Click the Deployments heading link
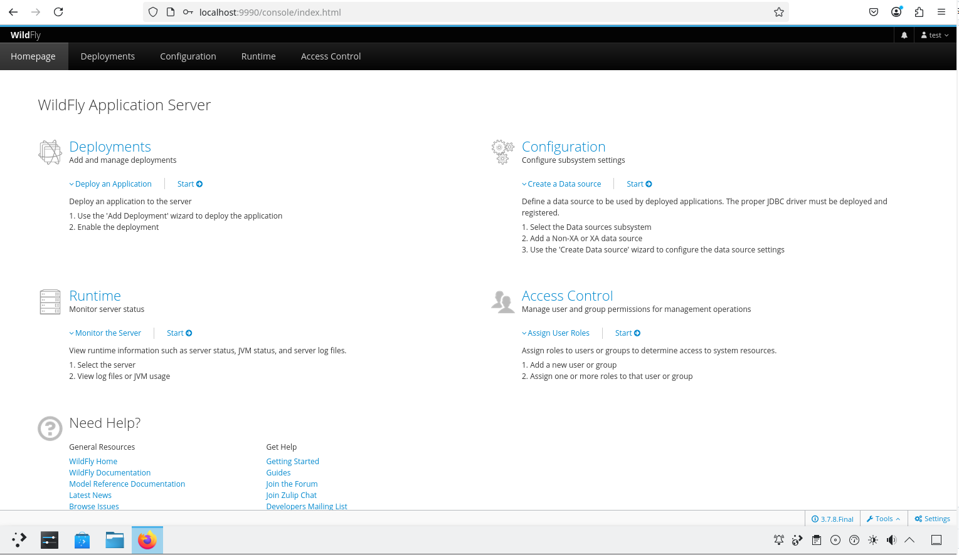The image size is (959, 555). pyautogui.click(x=110, y=147)
